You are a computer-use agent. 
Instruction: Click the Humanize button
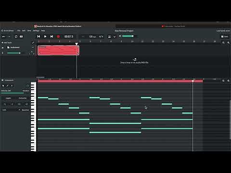pyautogui.click(x=23, y=98)
